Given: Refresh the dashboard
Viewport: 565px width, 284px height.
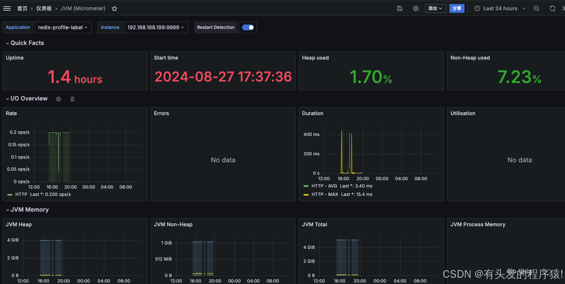Looking at the screenshot, I should click(553, 8).
